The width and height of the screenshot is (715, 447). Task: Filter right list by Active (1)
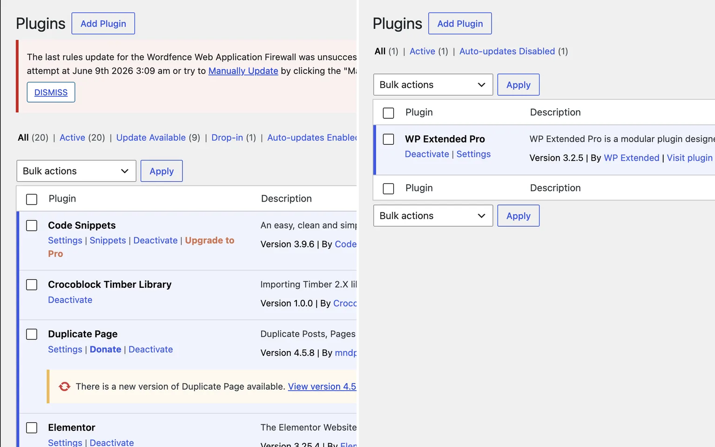pyautogui.click(x=429, y=51)
